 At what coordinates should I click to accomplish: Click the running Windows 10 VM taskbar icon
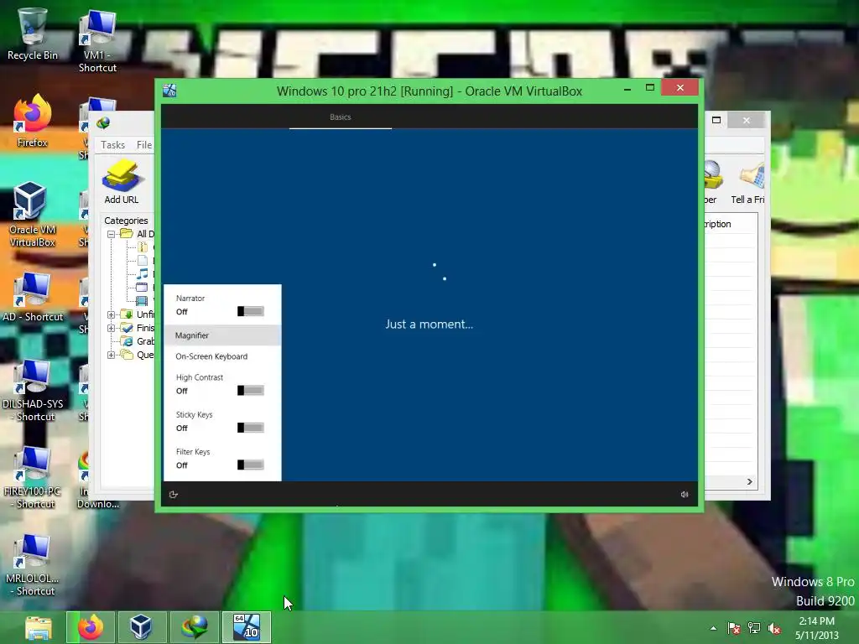point(247,627)
